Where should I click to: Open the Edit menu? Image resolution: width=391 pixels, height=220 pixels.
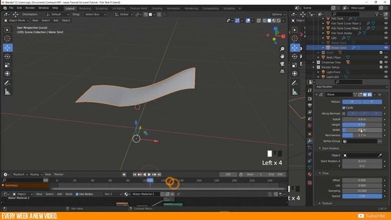tap(19, 8)
